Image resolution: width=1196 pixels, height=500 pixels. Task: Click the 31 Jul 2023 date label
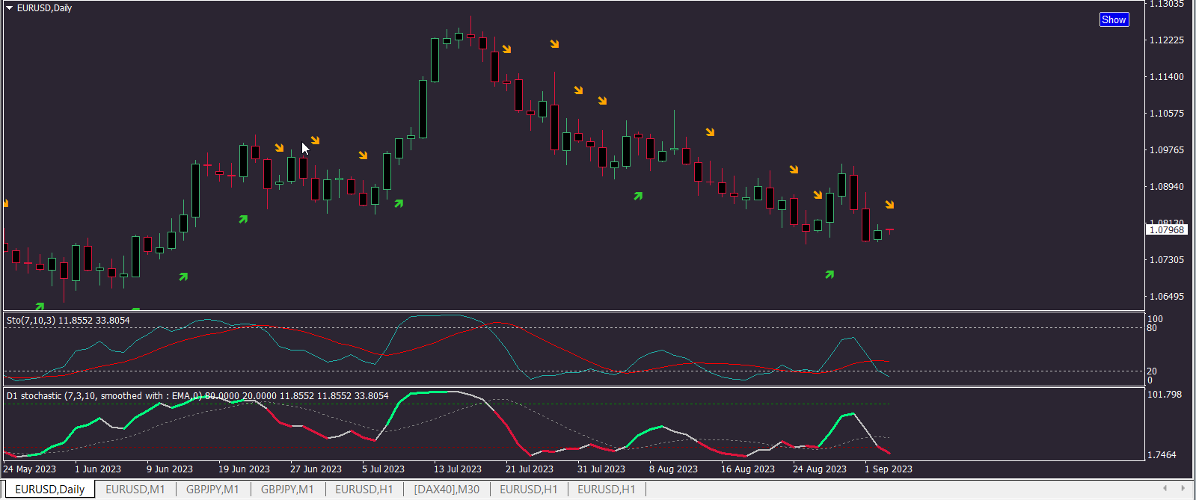coord(601,469)
